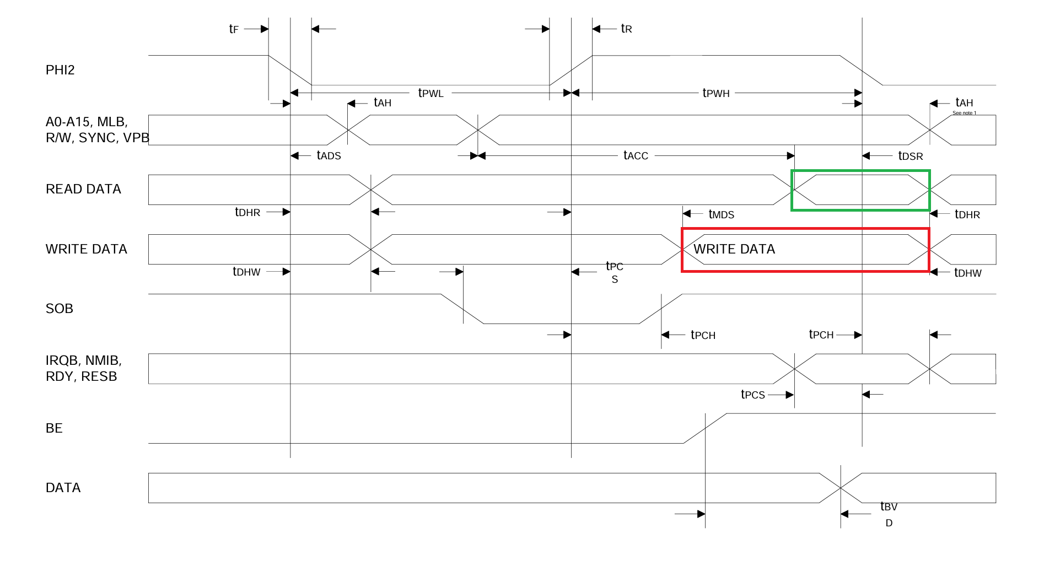
Task: Click the 'See note 1' text
Action: tap(964, 113)
